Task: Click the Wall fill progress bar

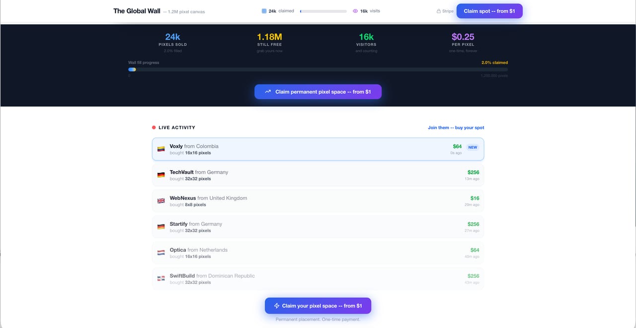Action: tap(318, 69)
